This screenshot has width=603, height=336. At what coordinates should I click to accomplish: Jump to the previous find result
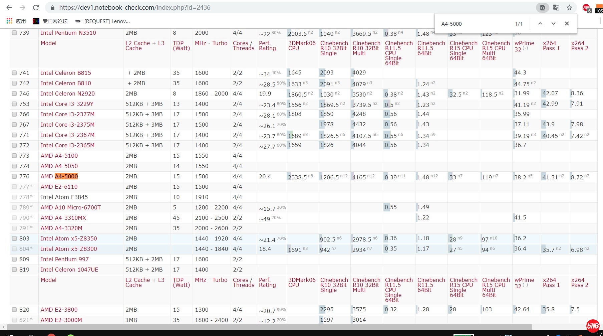click(540, 23)
